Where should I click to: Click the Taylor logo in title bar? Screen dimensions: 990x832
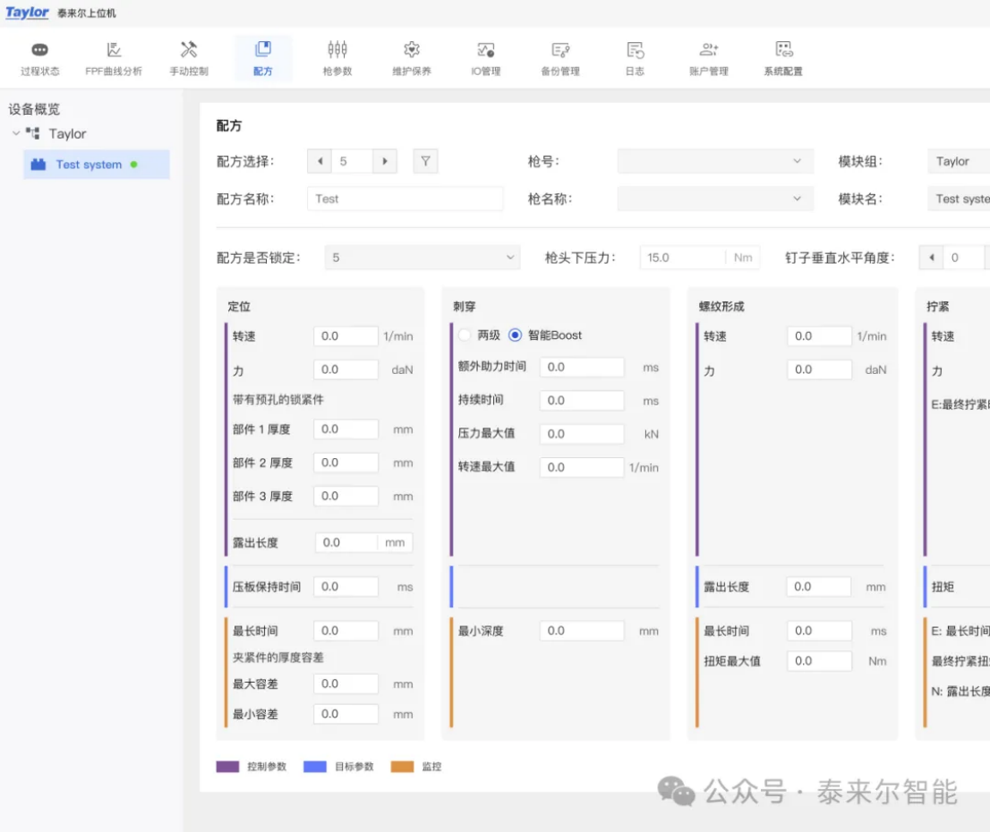pos(27,13)
